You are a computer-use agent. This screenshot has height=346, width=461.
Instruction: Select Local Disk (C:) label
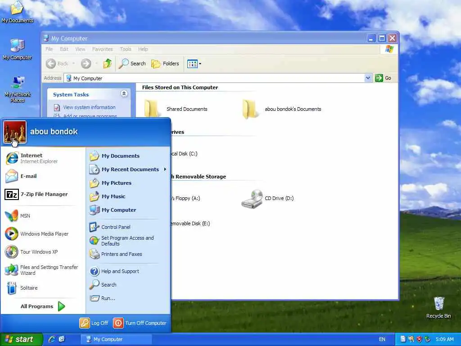(x=184, y=154)
